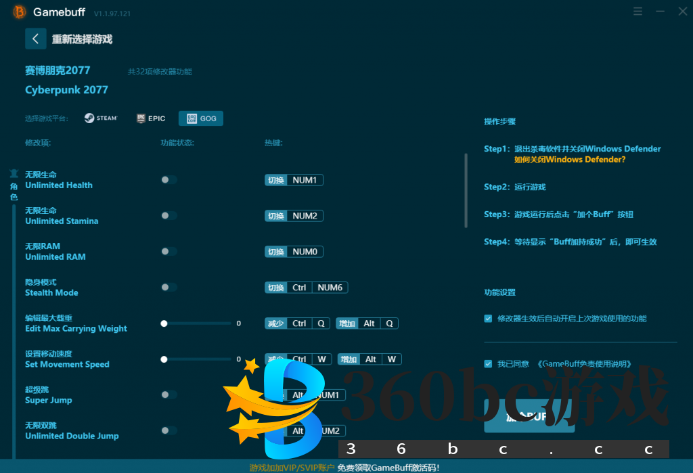
Task: Toggle Unlimited Stamina on
Action: [x=169, y=216]
